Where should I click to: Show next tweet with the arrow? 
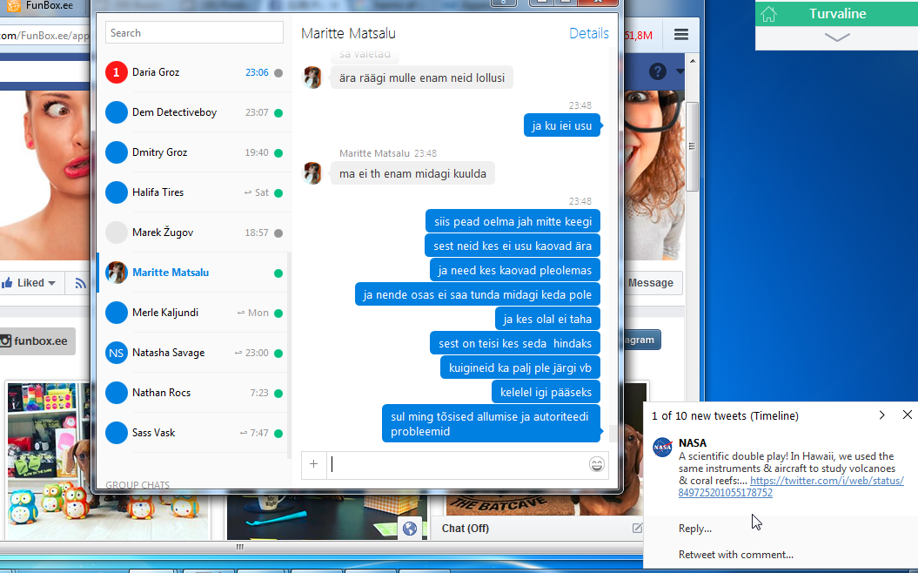[x=881, y=415]
